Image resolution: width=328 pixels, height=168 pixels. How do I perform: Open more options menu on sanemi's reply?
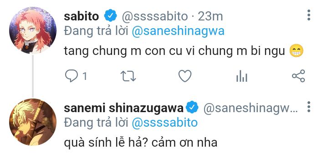click(x=309, y=107)
